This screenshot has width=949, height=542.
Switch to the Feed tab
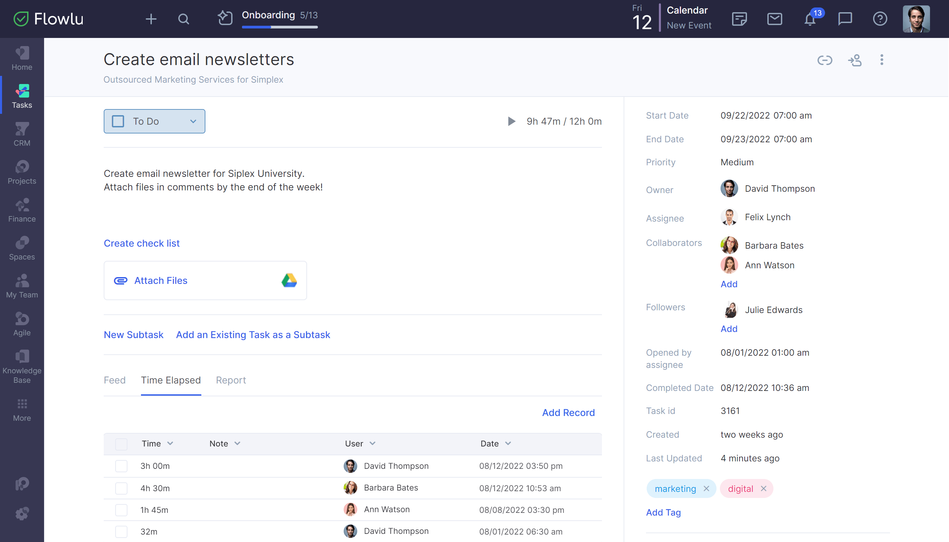[115, 379]
